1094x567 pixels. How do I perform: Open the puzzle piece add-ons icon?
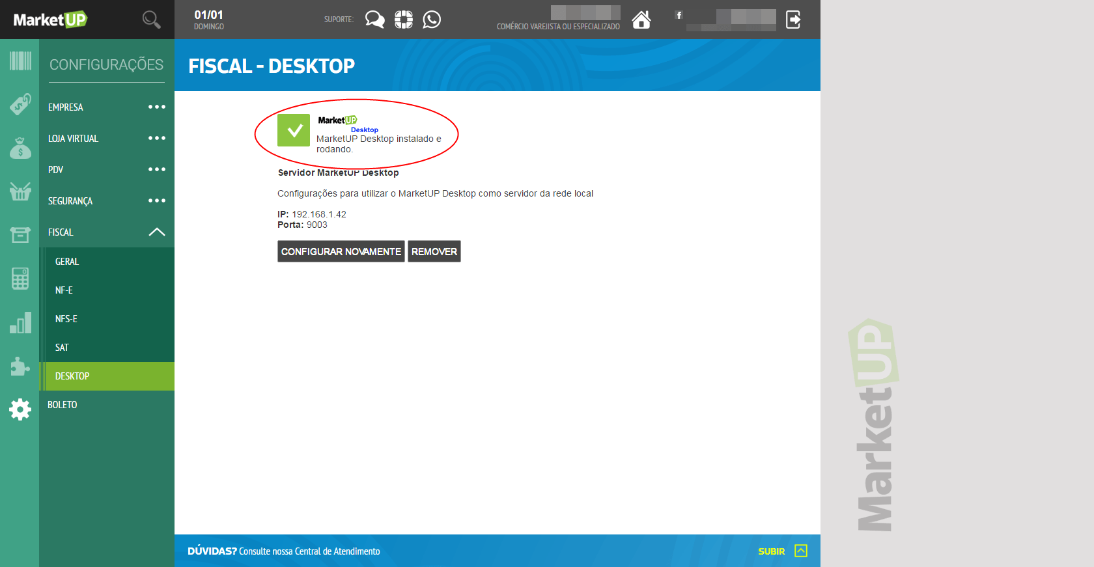coord(20,366)
